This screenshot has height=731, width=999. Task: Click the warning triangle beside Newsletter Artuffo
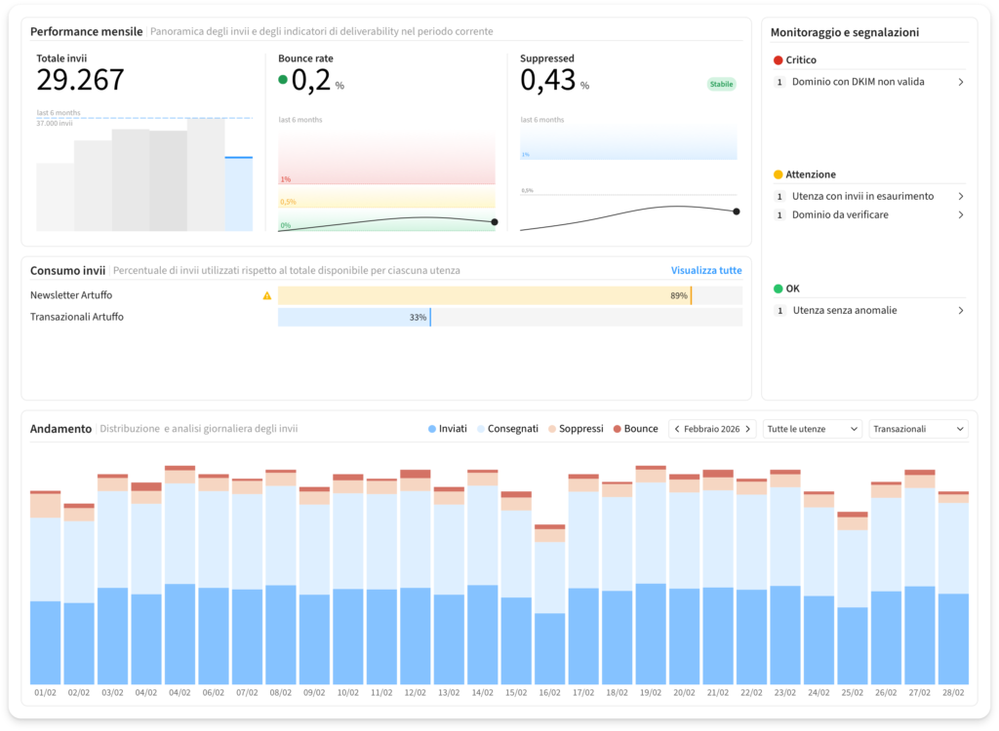[267, 295]
